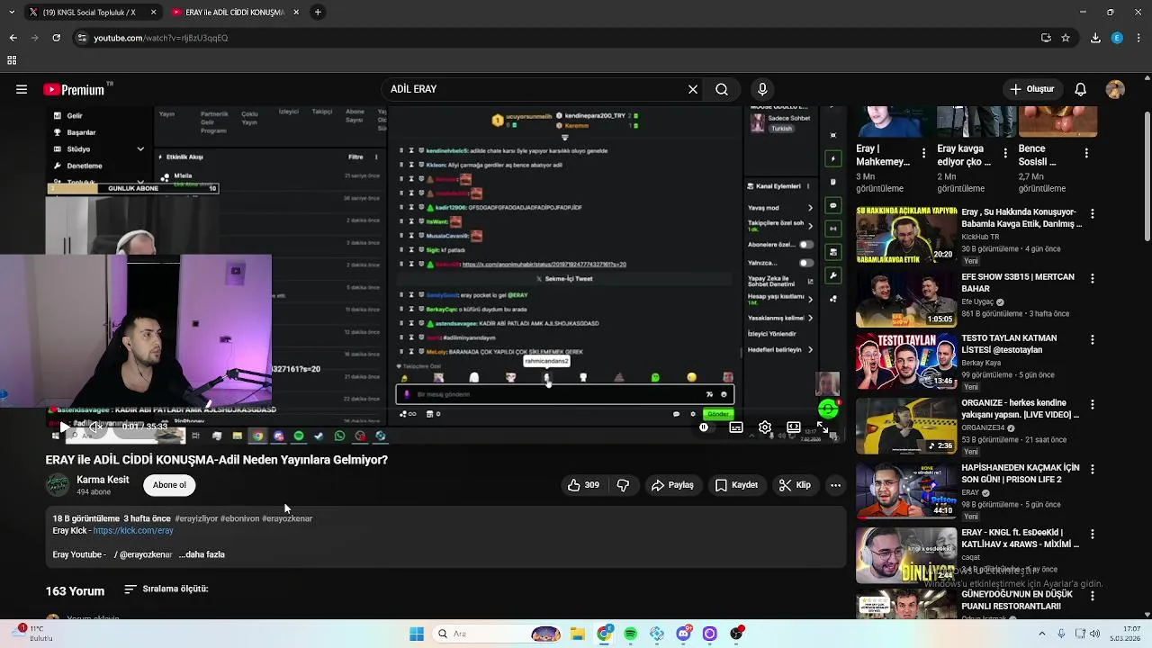Open Windows Start menu
This screenshot has width=1152, height=648.
[x=417, y=634]
